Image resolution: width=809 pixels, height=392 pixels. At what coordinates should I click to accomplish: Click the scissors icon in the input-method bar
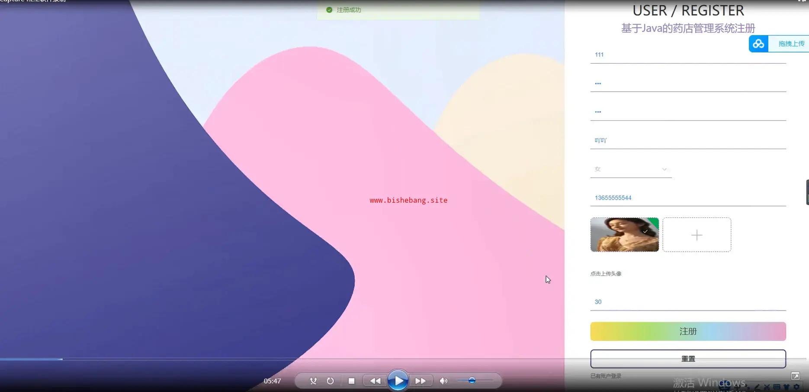tap(767, 387)
